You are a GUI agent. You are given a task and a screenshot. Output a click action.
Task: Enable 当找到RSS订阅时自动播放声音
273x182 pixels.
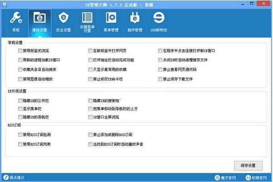coord(90,144)
